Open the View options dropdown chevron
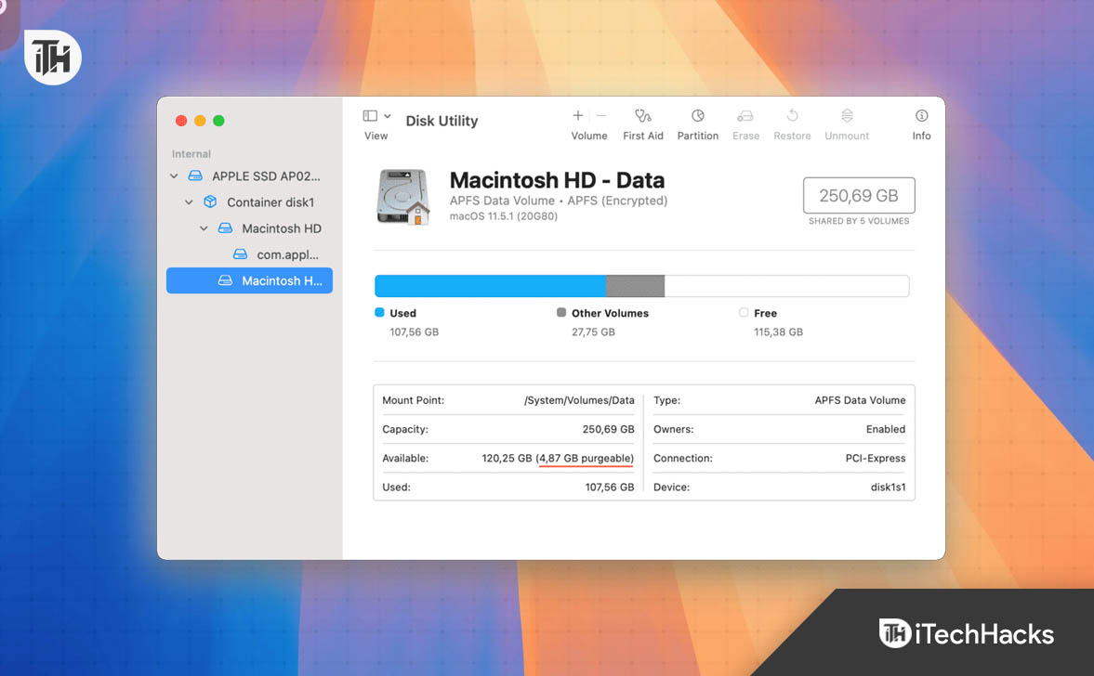This screenshot has width=1094, height=676. coord(388,116)
